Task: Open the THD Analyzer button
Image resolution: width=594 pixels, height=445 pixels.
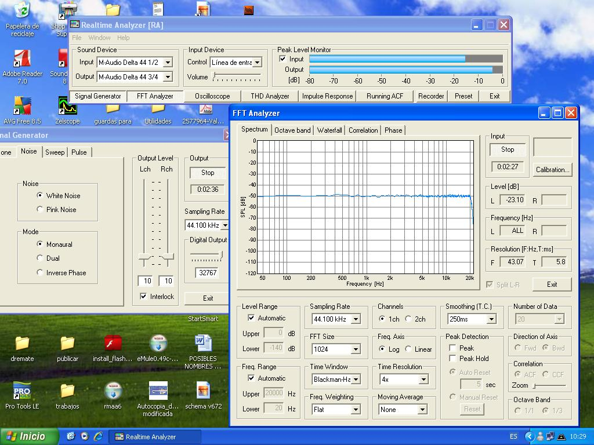Action: [x=270, y=96]
